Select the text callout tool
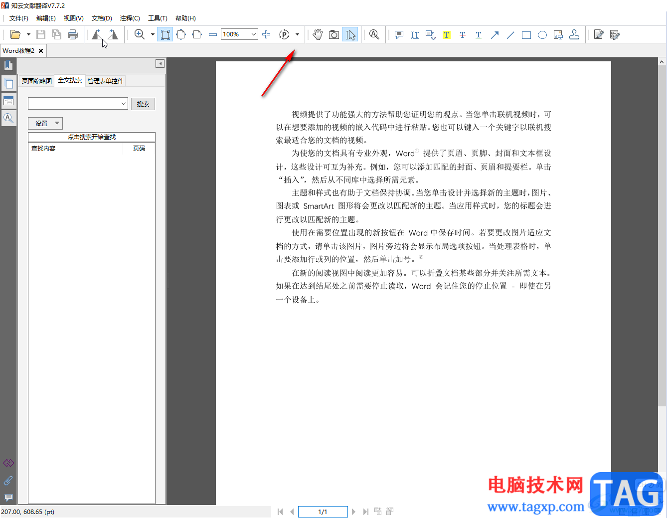This screenshot has height=518, width=667. tap(431, 34)
